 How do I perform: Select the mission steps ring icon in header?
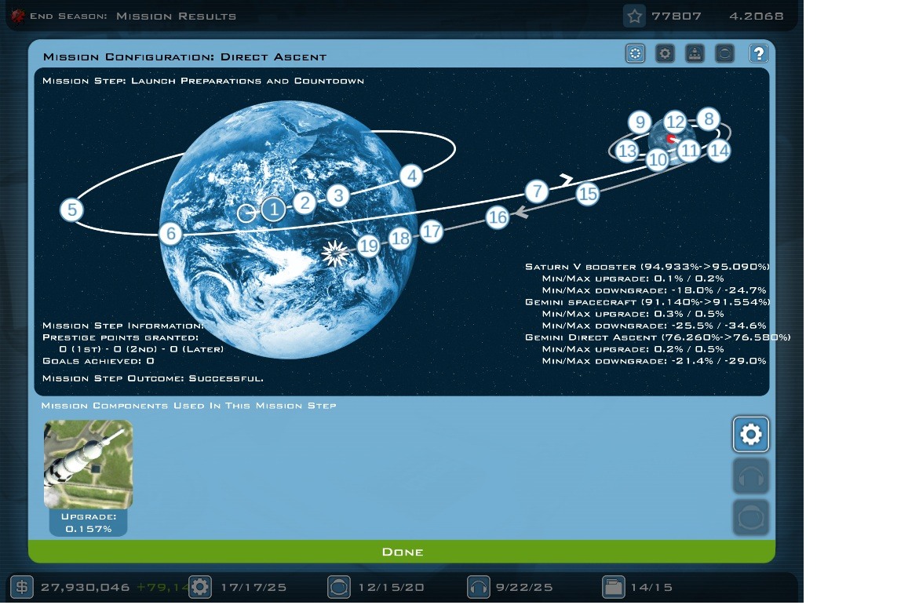click(x=636, y=54)
